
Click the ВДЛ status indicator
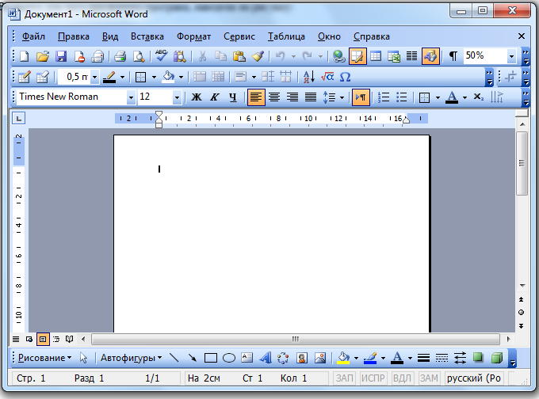coord(402,378)
